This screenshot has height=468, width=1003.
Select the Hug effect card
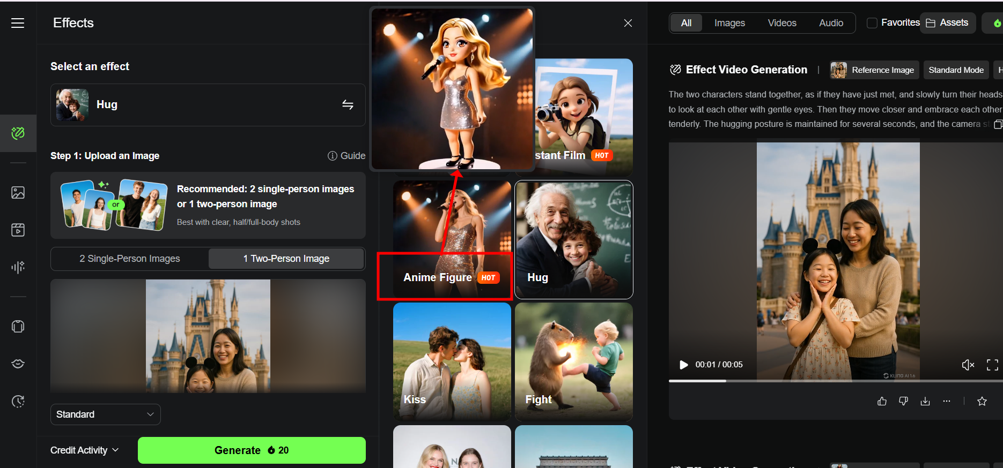[574, 240]
